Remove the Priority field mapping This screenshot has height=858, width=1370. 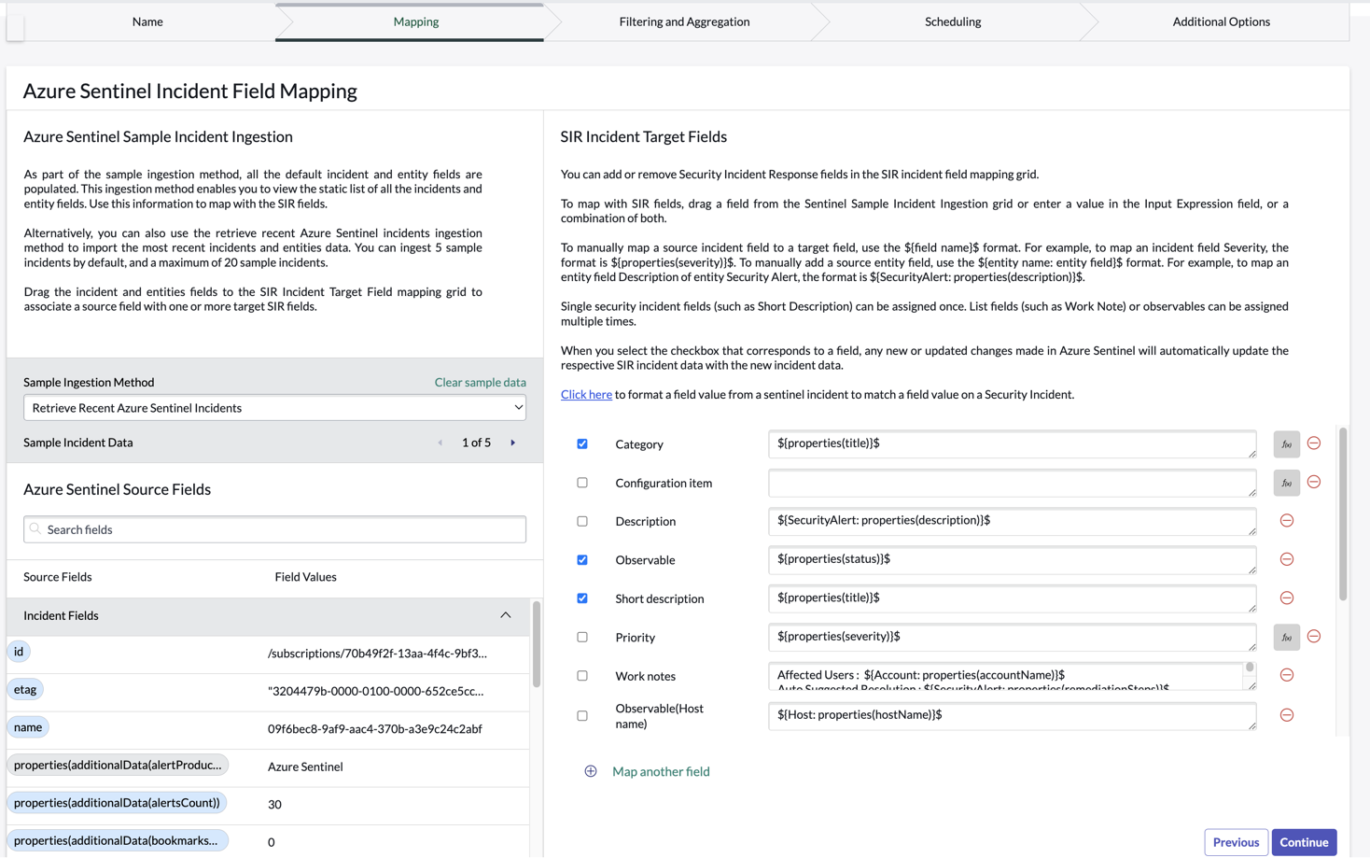[x=1314, y=637]
